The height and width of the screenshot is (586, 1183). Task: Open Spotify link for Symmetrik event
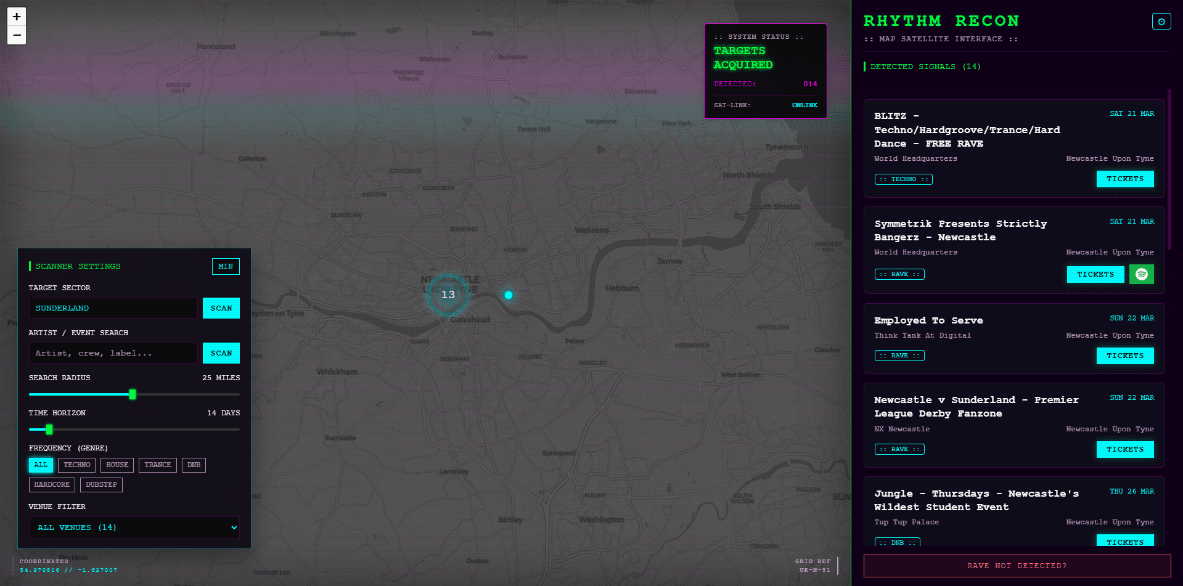[x=1142, y=274]
